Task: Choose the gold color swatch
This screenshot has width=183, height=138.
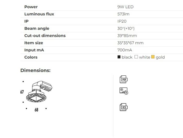Action: tap(153, 57)
